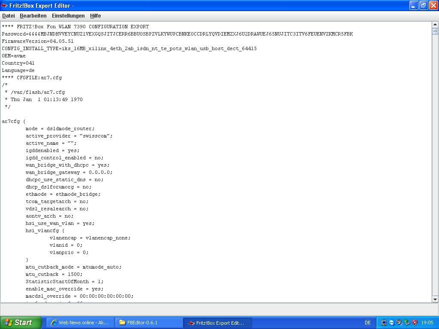
Task: Click Fritz!Box Export Editor taskbar button
Action: click(x=218, y=323)
